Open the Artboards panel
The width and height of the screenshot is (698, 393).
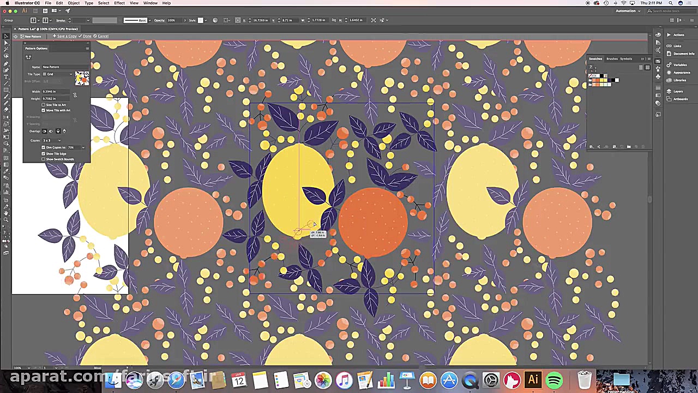680,99
